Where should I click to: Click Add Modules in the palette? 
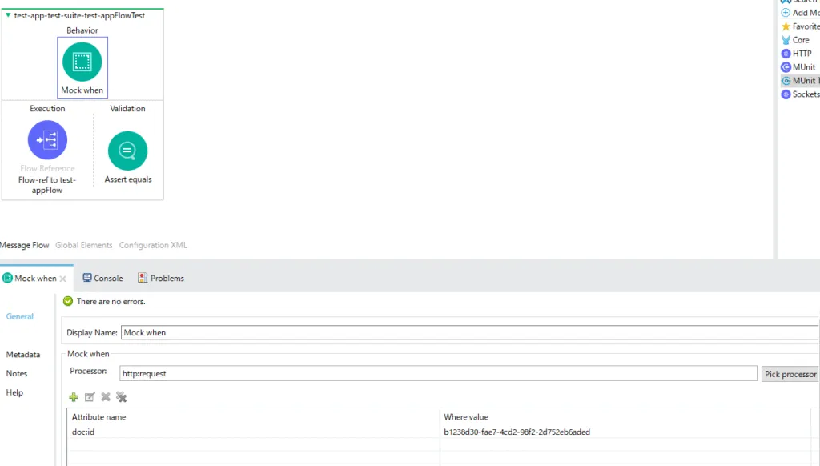[800, 13]
